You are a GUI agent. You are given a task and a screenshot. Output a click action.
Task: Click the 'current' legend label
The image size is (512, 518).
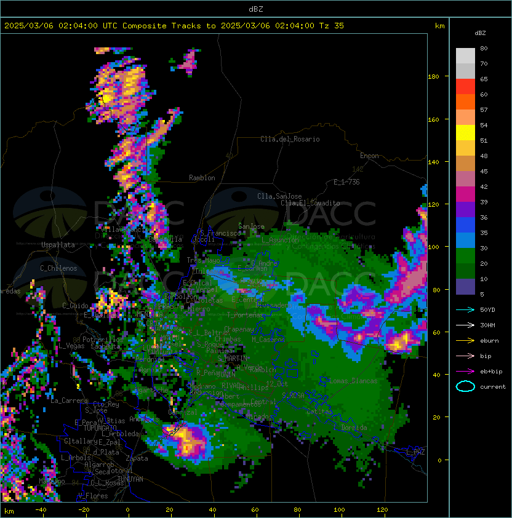(x=493, y=387)
